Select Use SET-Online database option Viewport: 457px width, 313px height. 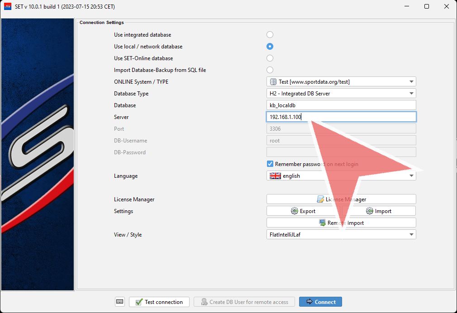pyautogui.click(x=270, y=58)
